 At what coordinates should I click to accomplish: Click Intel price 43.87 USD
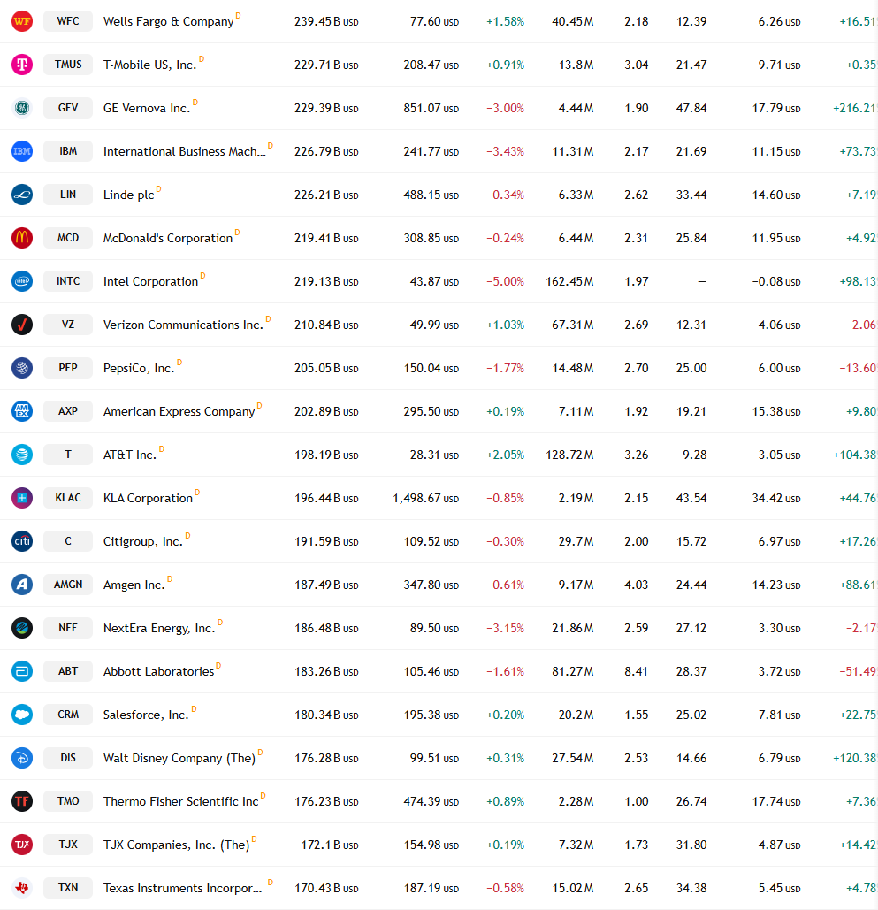tap(434, 282)
